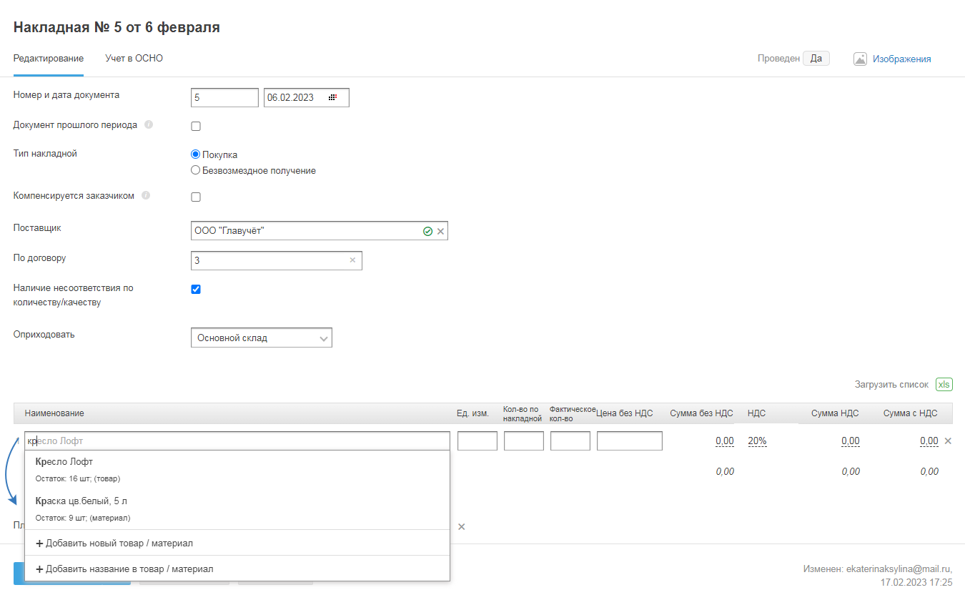This screenshot has height=600, width=965.
Task: Click info icon beside Компенсируется заказчиком
Action: [146, 195]
